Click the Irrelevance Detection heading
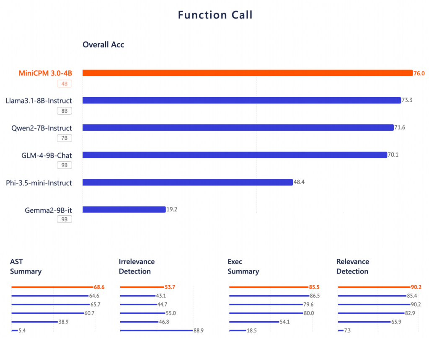The image size is (429, 338). (x=137, y=266)
